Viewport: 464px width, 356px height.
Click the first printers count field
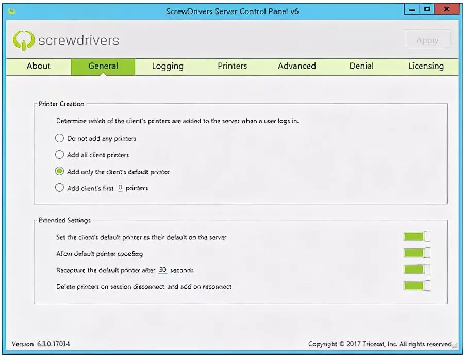click(x=120, y=188)
